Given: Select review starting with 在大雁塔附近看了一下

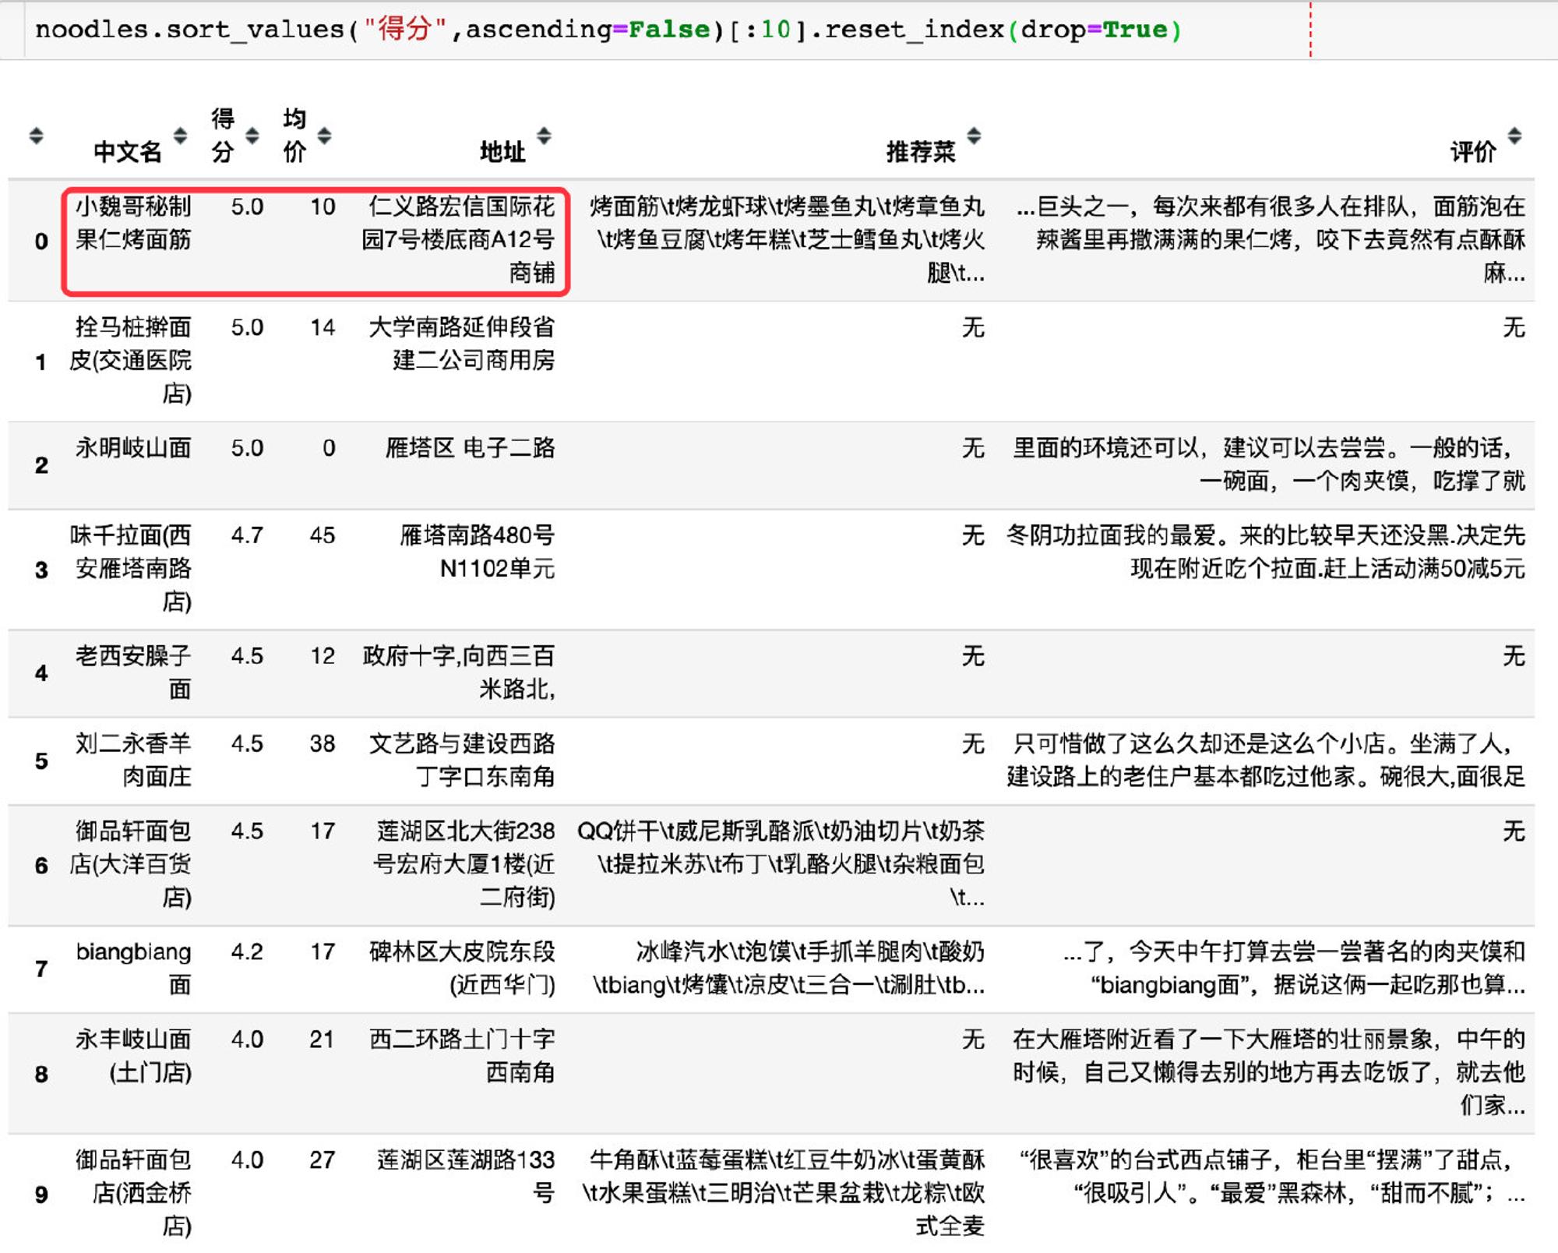Looking at the screenshot, I should tap(1268, 1072).
